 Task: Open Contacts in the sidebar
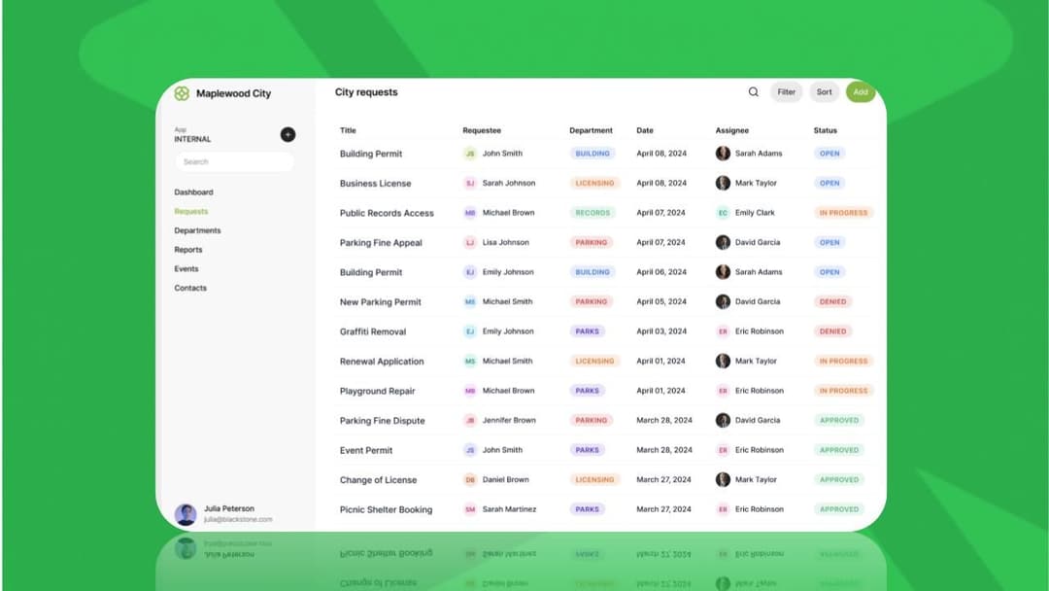click(x=190, y=288)
